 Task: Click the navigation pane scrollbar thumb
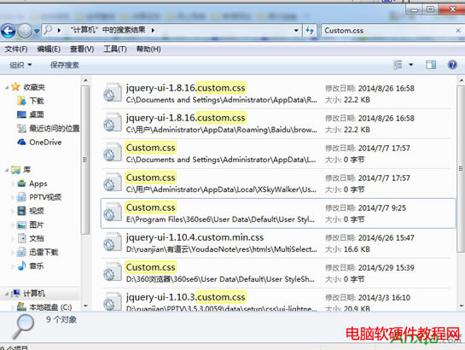click(85, 160)
